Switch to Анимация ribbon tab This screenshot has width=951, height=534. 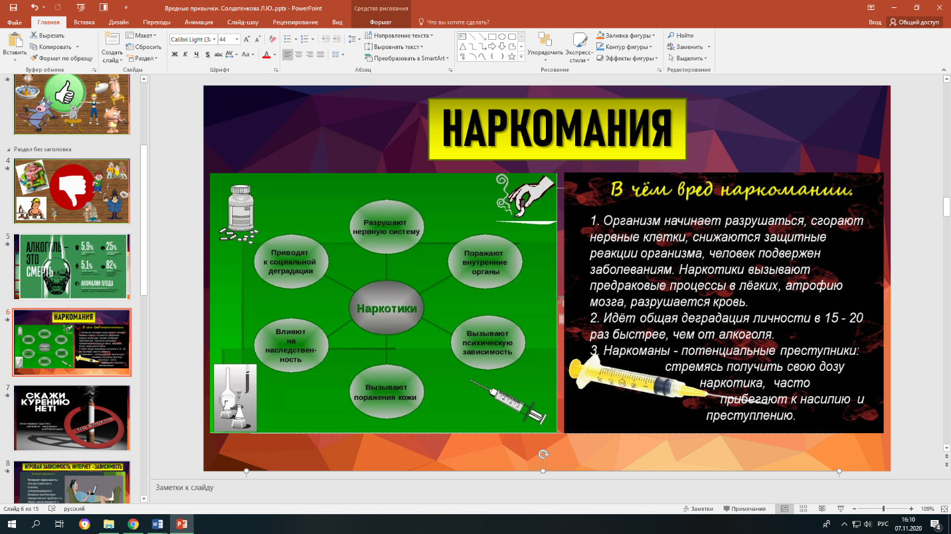point(199,22)
